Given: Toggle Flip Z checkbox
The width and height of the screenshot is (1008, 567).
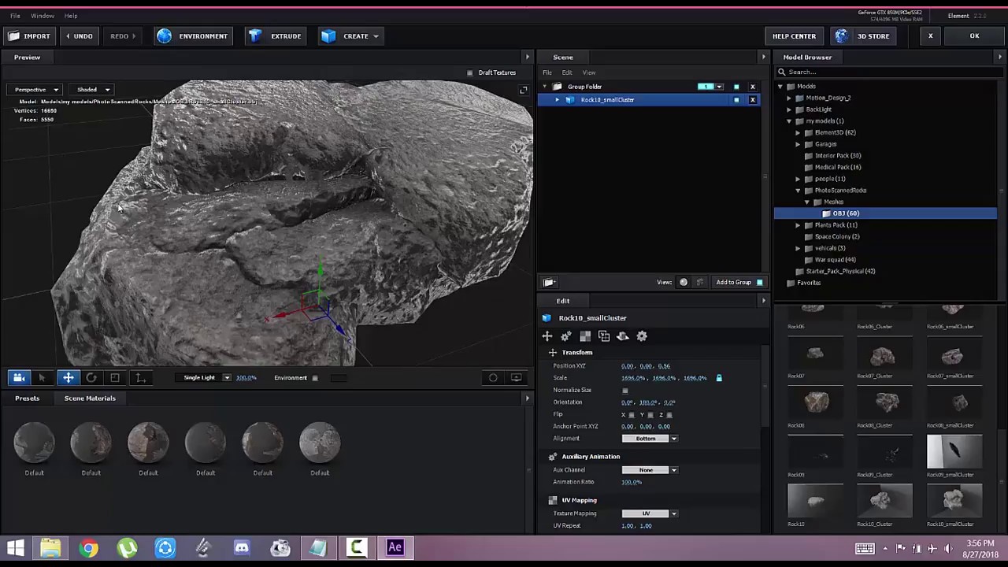Looking at the screenshot, I should point(669,415).
